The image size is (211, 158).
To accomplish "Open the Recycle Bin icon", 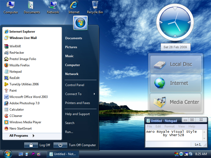I will pos(95,7).
